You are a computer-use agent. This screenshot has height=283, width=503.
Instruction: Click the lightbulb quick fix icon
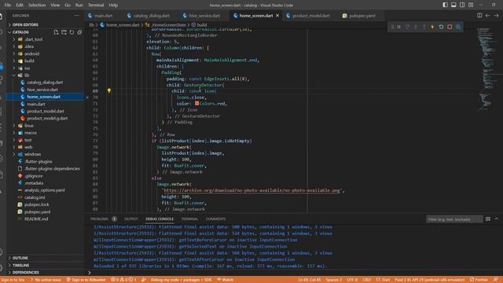click(x=109, y=91)
